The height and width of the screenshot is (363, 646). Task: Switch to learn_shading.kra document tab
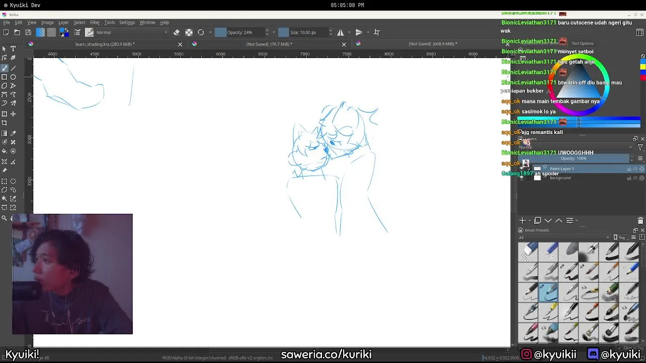pyautogui.click(x=105, y=44)
